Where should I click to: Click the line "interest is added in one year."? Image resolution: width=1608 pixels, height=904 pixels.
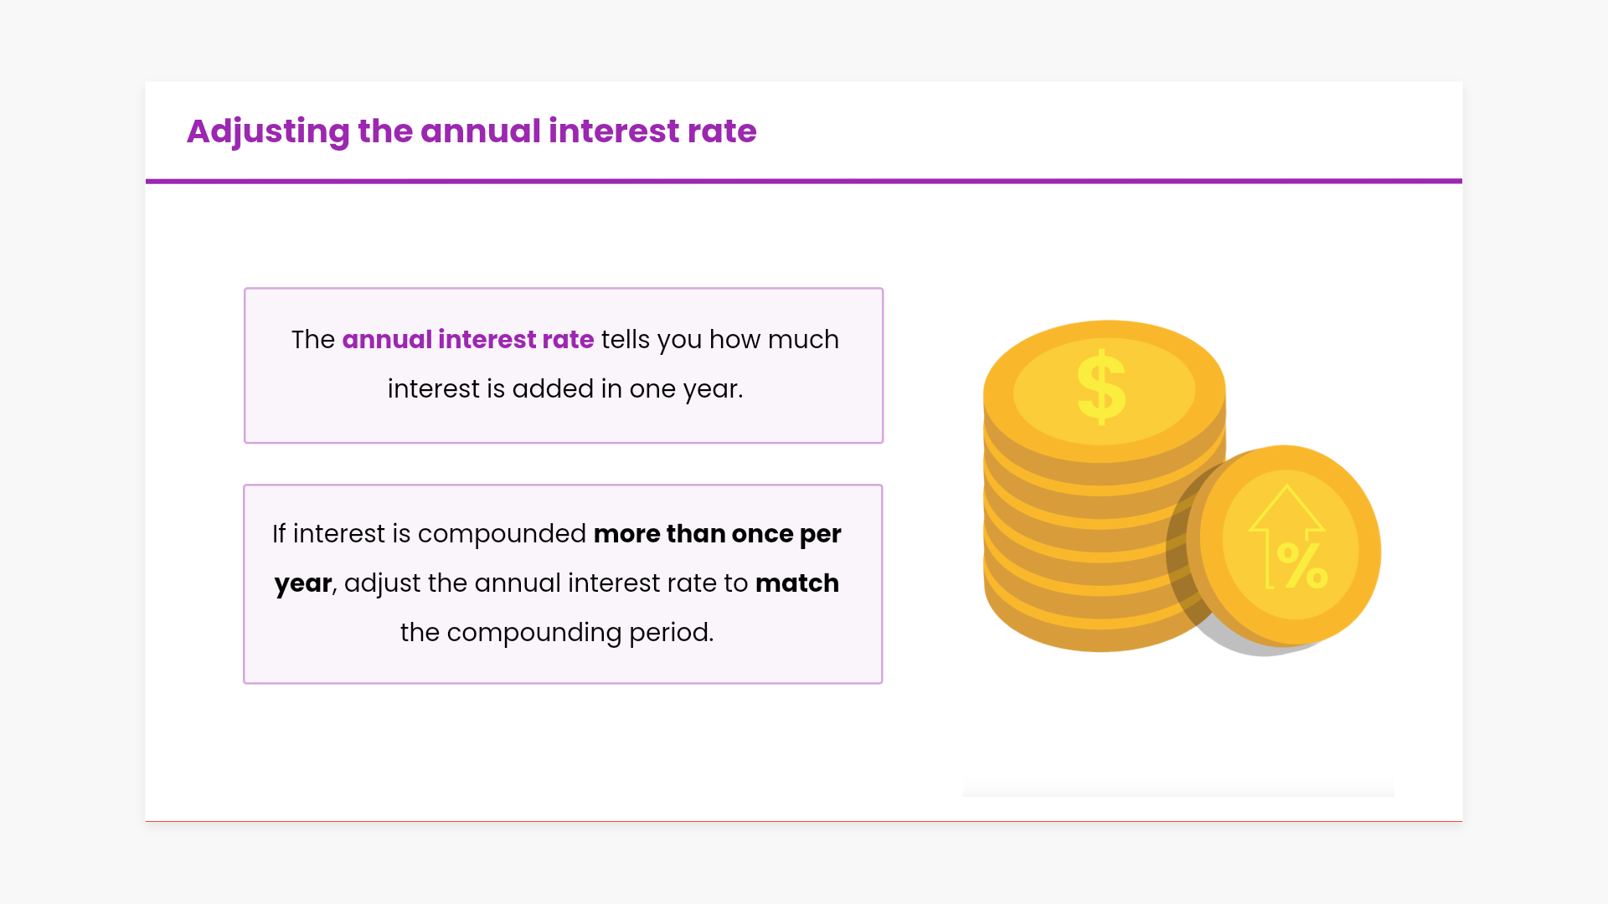coord(564,389)
